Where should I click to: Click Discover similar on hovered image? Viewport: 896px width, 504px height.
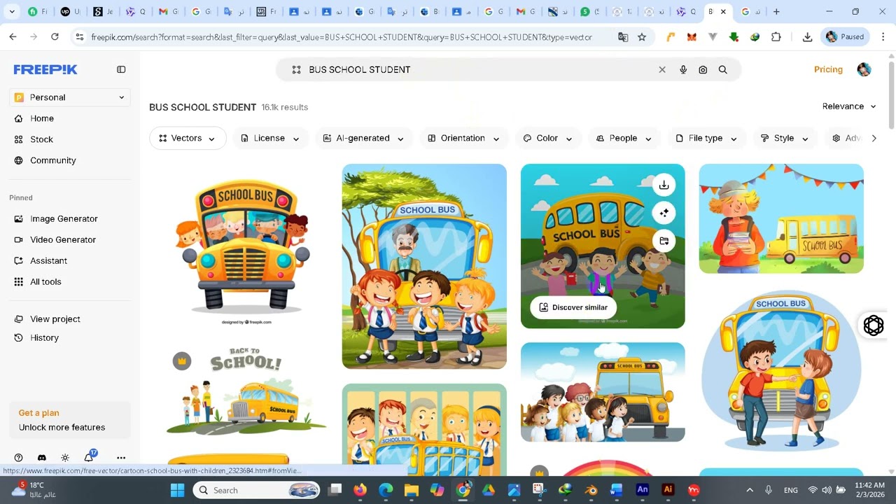[573, 307]
